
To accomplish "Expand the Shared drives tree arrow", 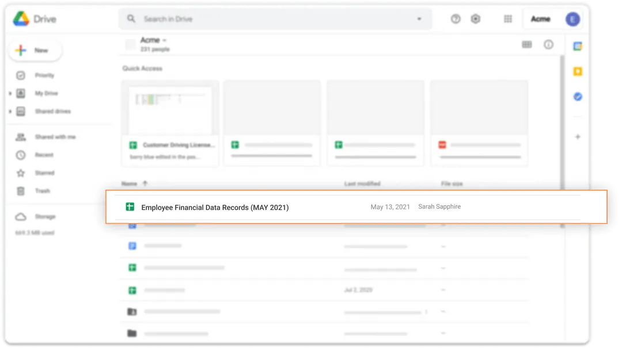I will click(x=10, y=112).
